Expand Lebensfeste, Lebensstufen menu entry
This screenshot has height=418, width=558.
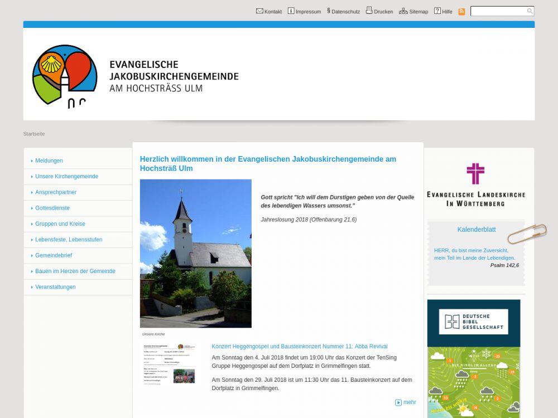69,240
